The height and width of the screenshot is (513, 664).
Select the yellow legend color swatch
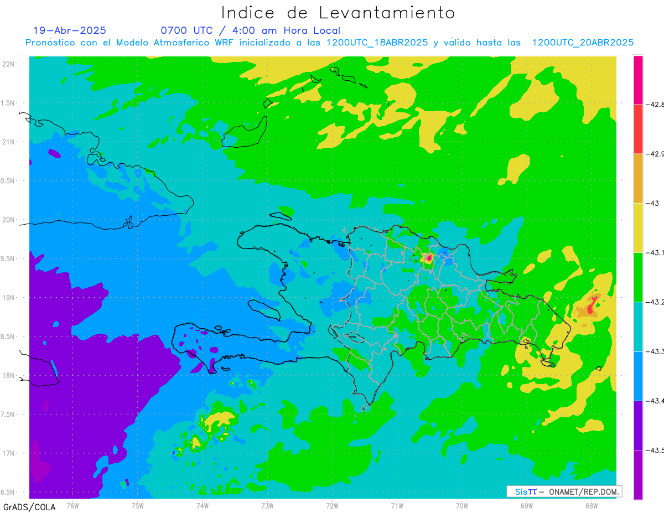[638, 227]
